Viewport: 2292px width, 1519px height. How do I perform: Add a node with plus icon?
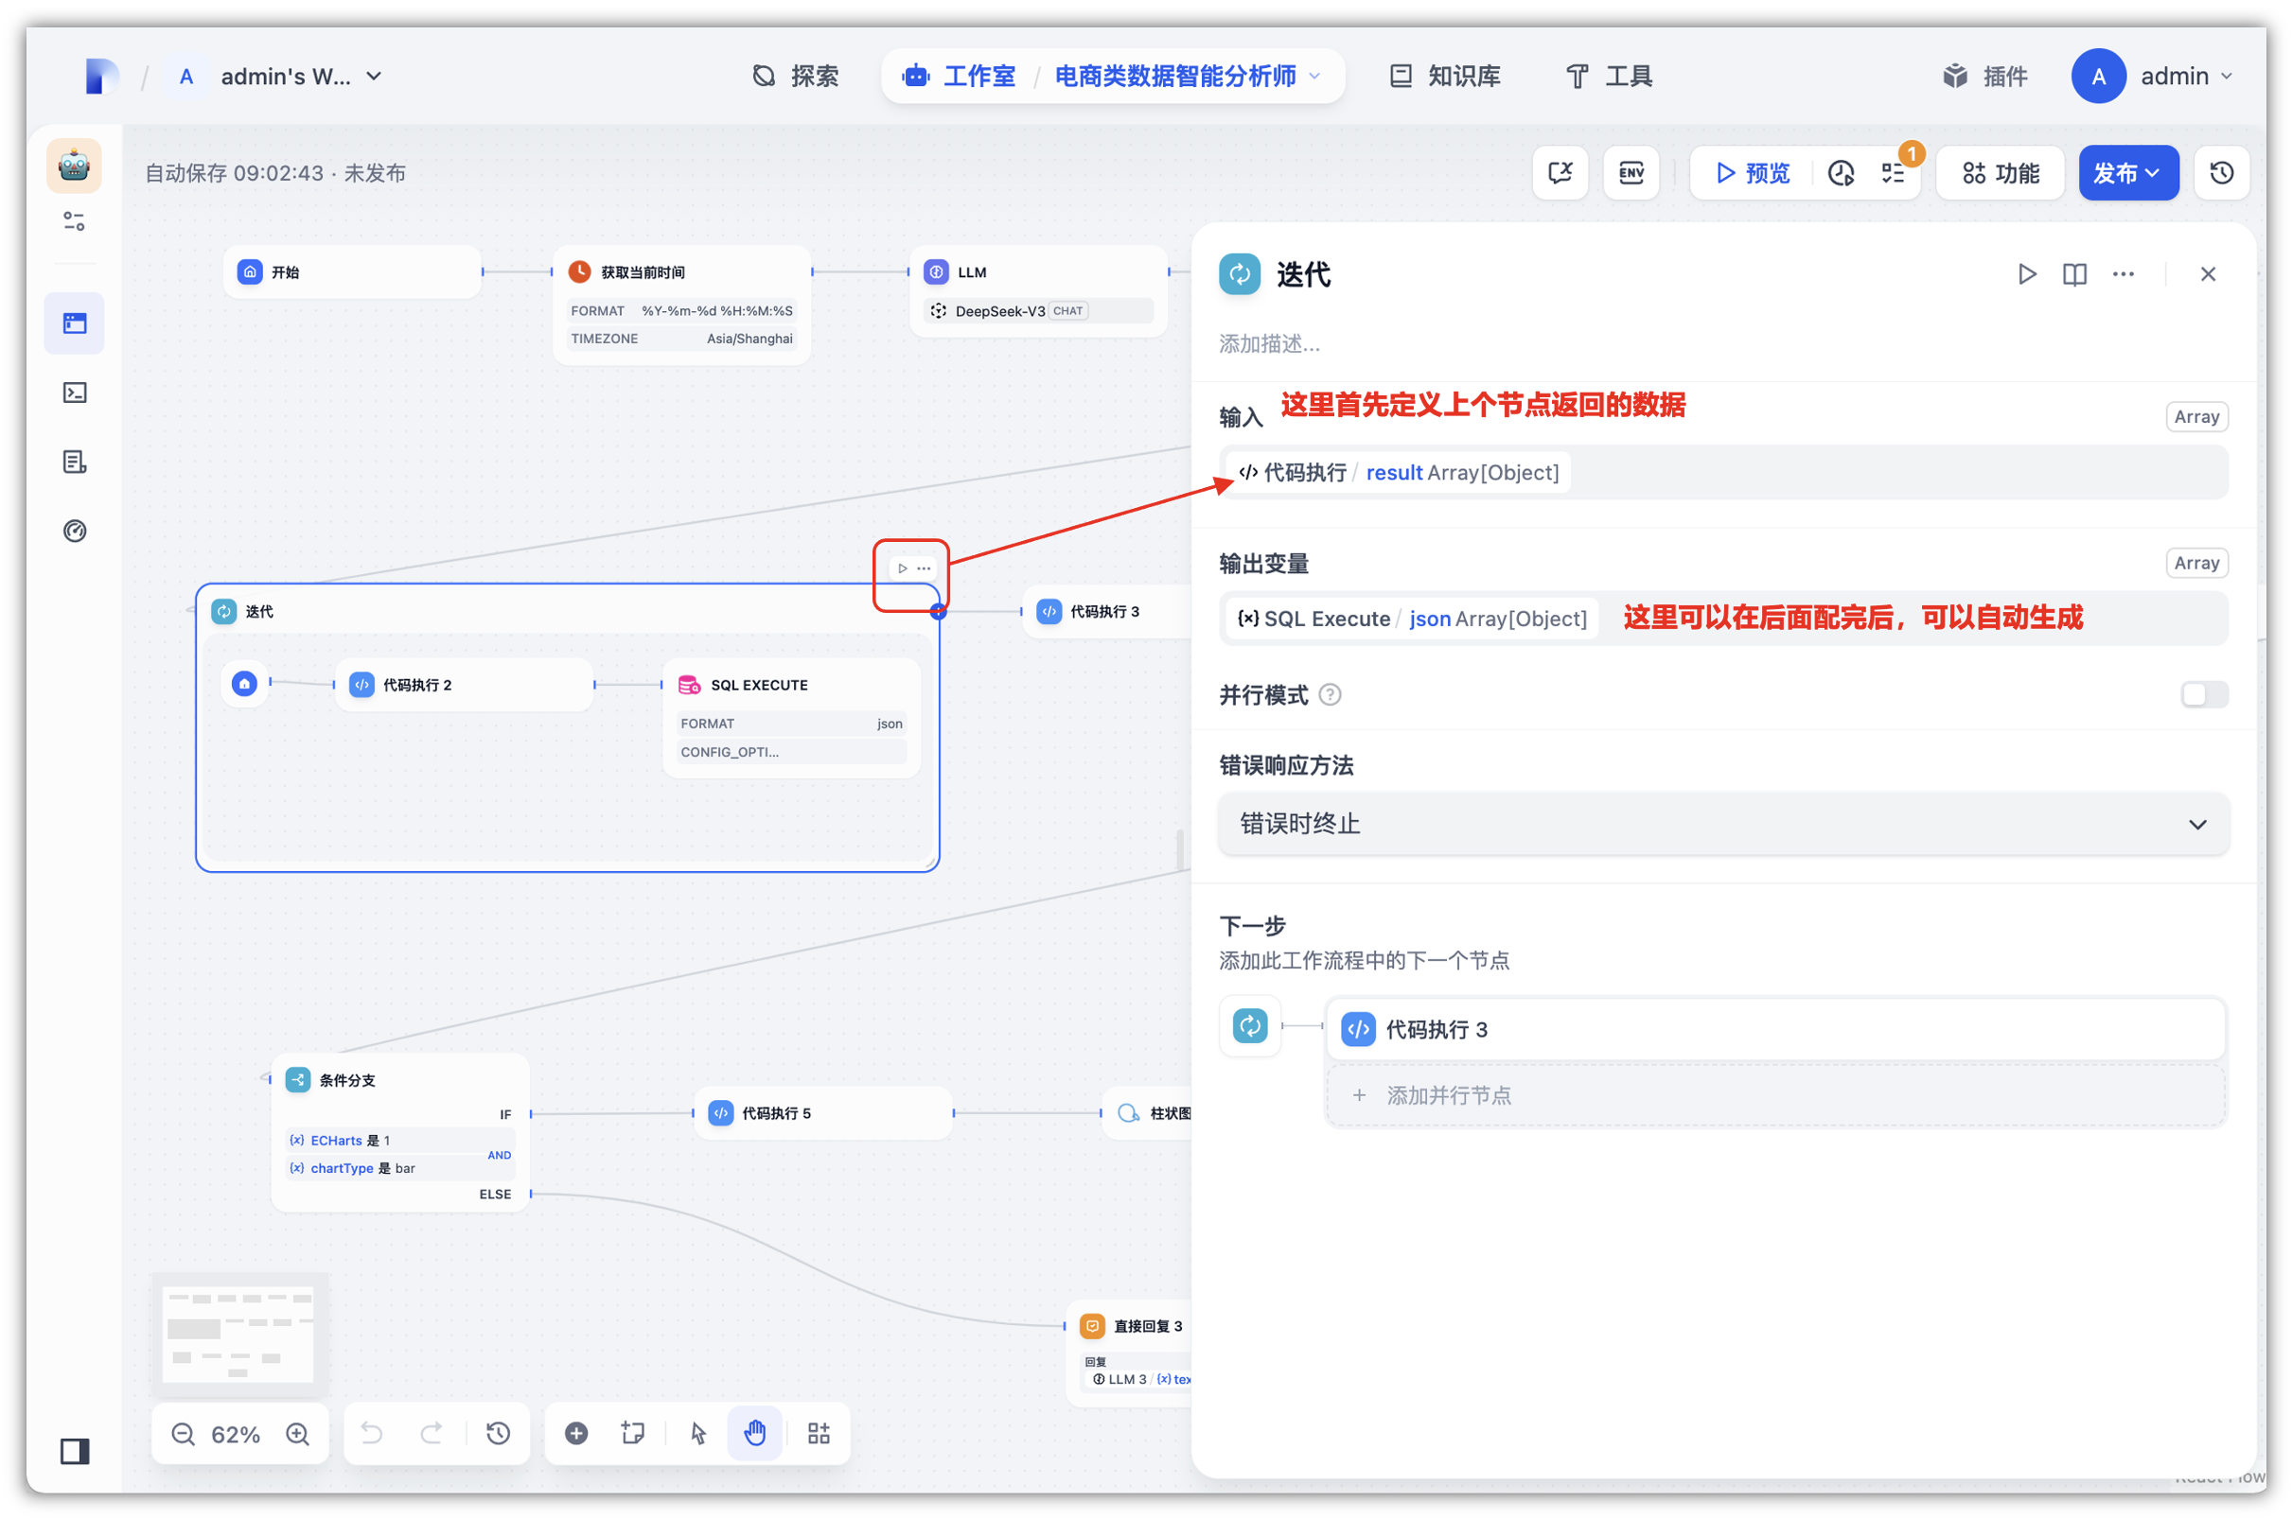click(576, 1434)
